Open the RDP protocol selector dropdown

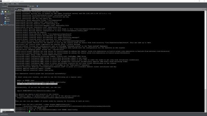tap(32, 6)
